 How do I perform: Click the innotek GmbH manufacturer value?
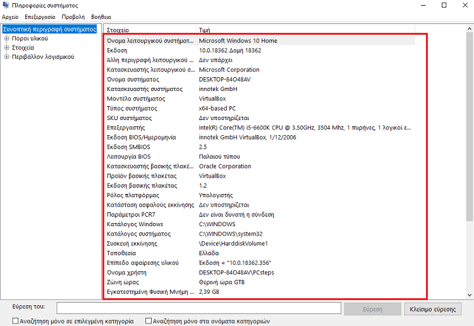[x=218, y=89]
